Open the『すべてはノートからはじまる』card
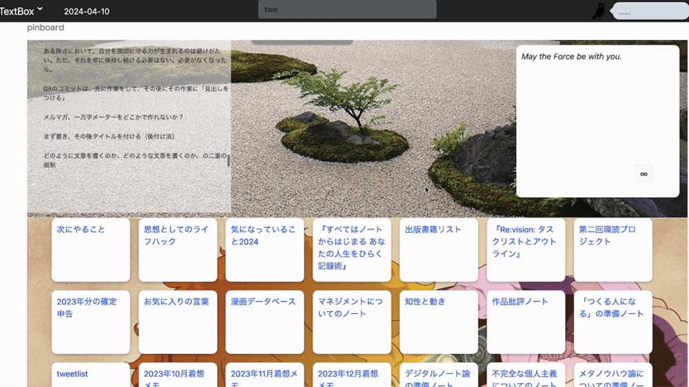689x387 pixels. tap(351, 250)
